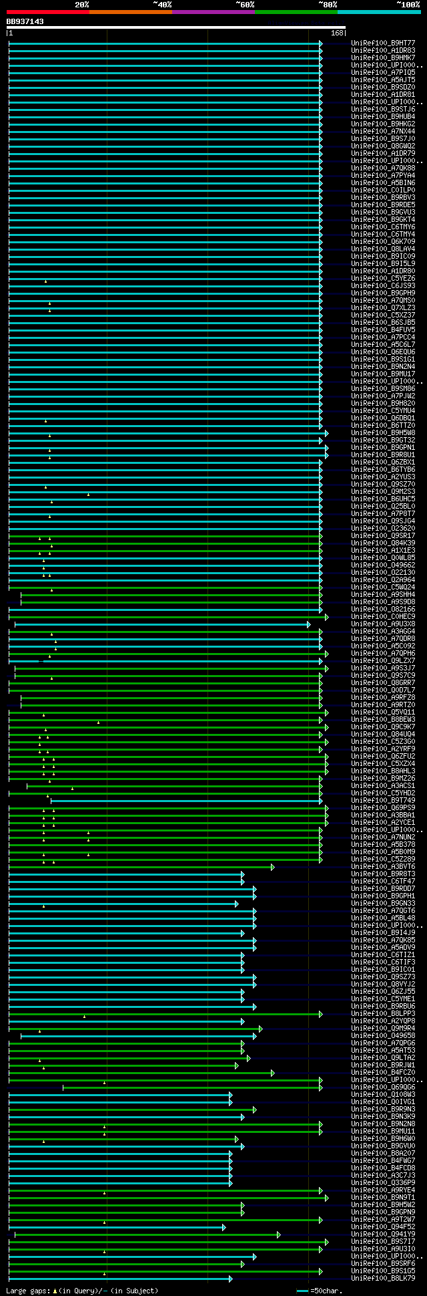Image resolution: width=427 pixels, height=1296 pixels.
Task: Click the UniRef100_B9STJ6 label
Action: (384, 110)
